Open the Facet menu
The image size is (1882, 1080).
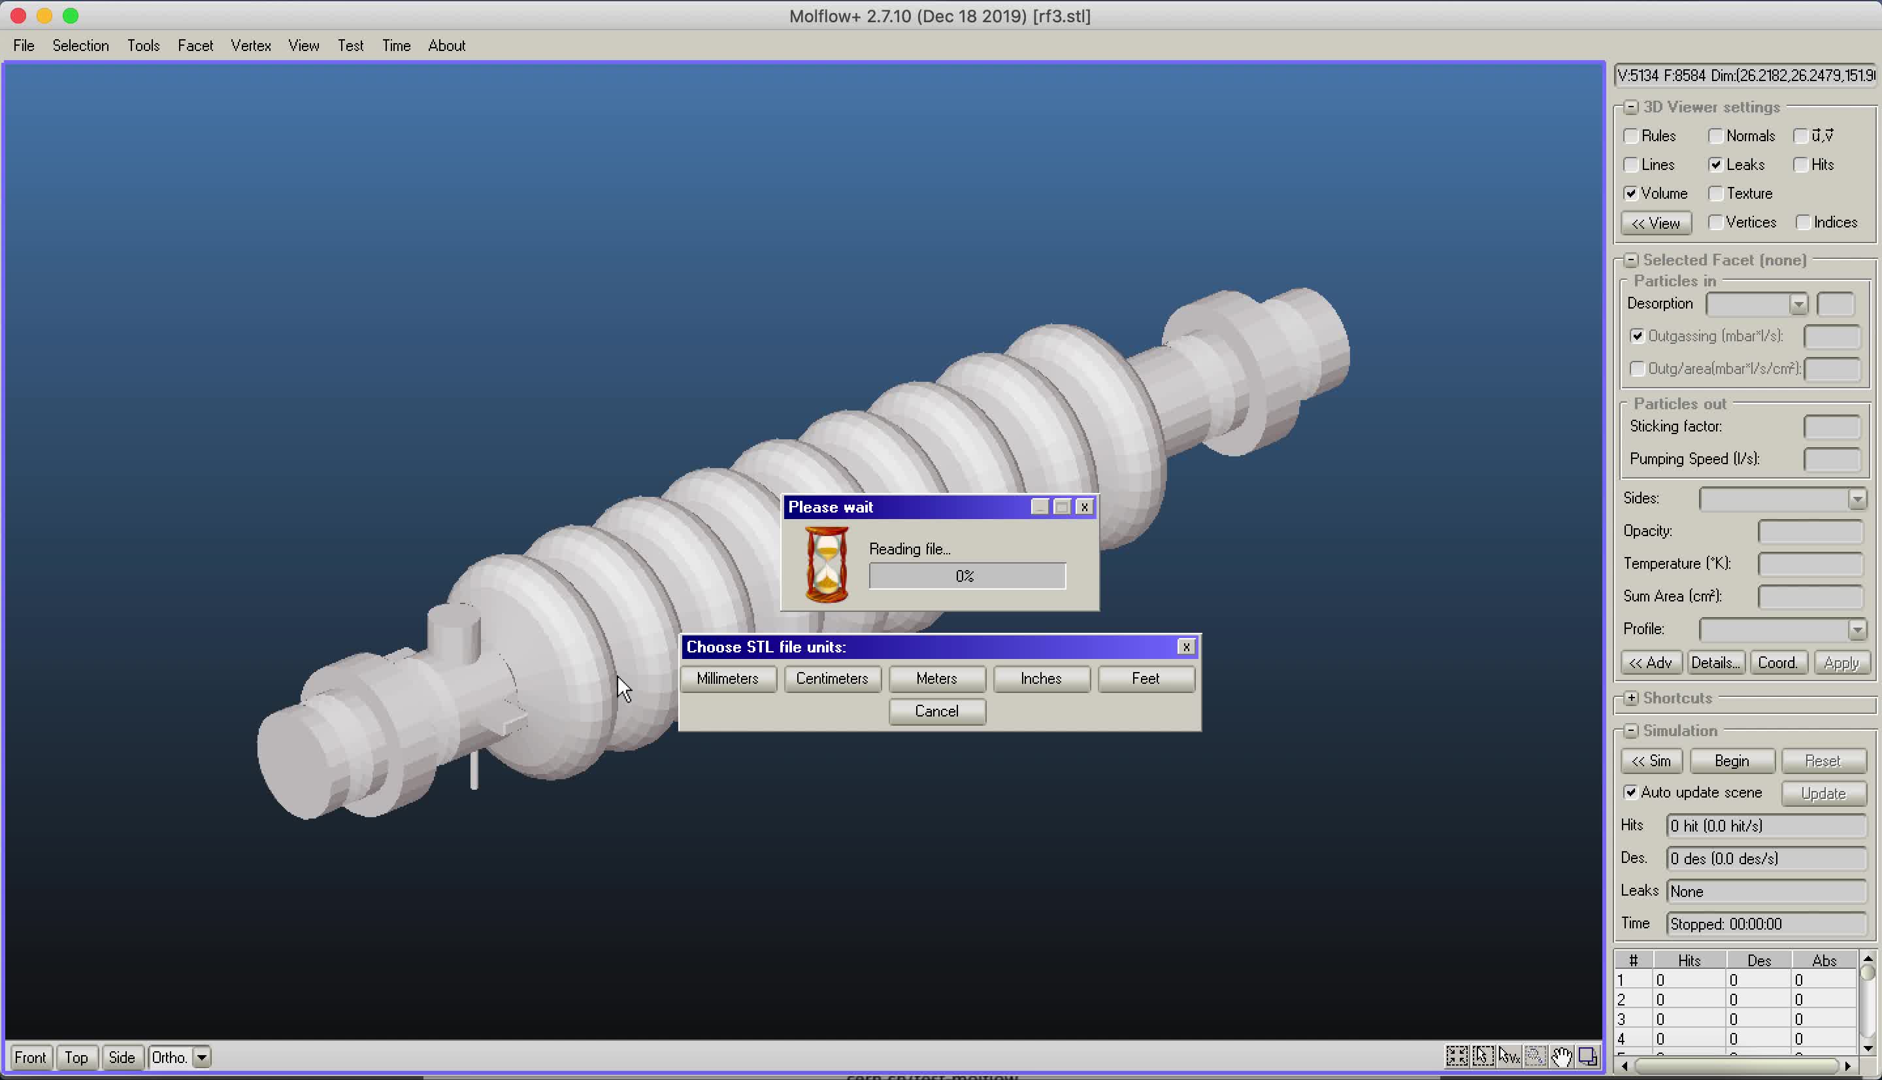click(x=195, y=45)
